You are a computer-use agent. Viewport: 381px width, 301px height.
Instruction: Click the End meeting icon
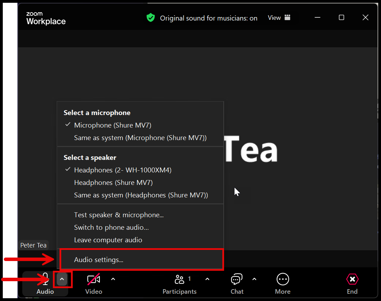[x=352, y=279]
